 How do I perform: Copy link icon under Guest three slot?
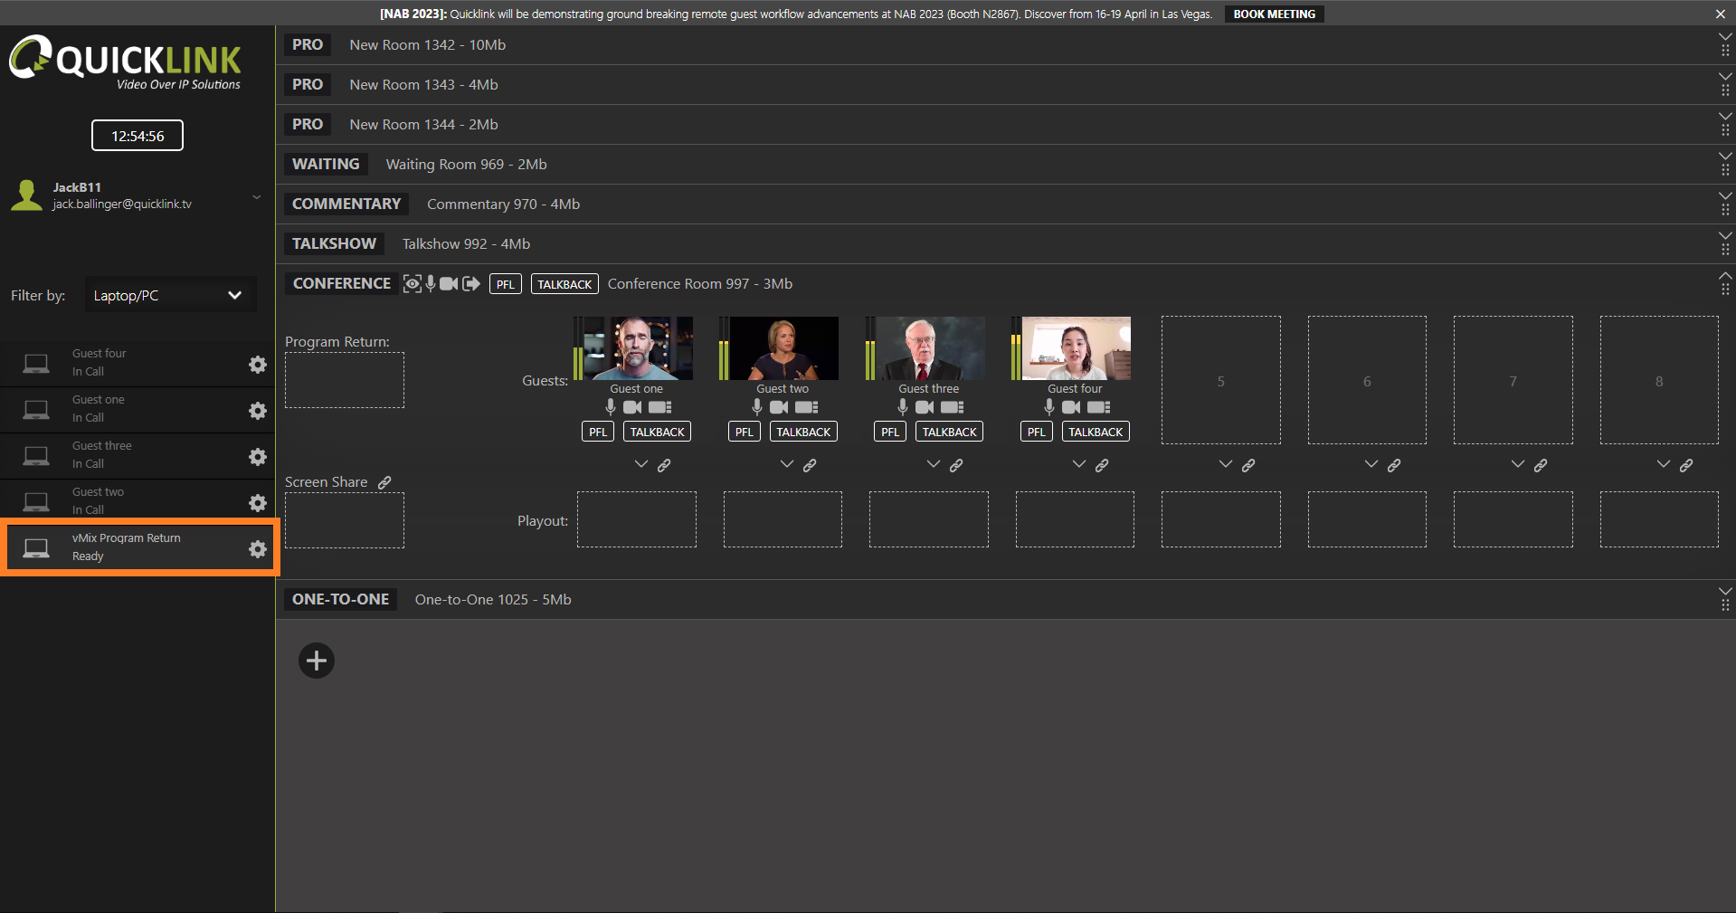pos(956,465)
